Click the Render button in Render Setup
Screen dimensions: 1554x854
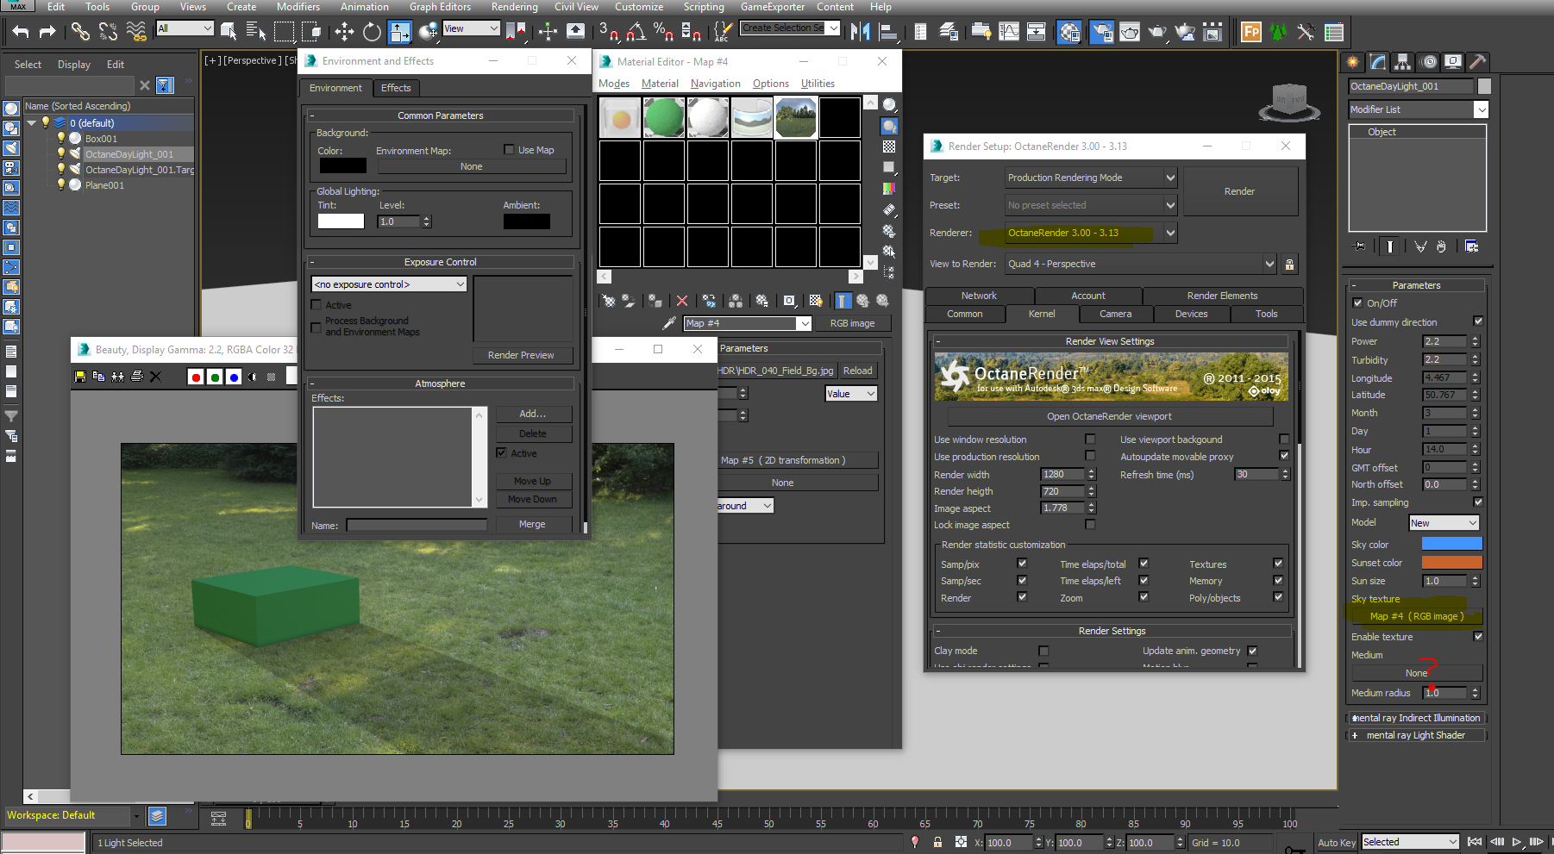[x=1239, y=191]
